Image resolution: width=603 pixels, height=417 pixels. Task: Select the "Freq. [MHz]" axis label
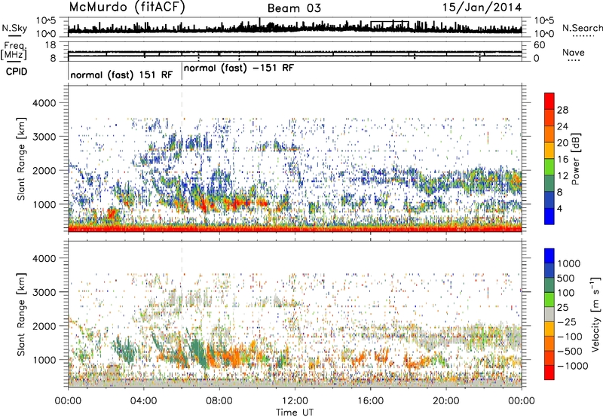coord(14,50)
